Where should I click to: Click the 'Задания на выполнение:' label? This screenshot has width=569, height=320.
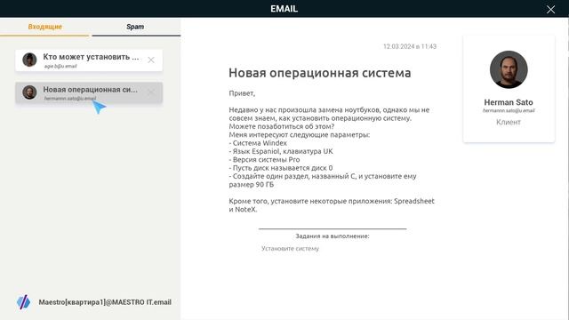coord(333,236)
